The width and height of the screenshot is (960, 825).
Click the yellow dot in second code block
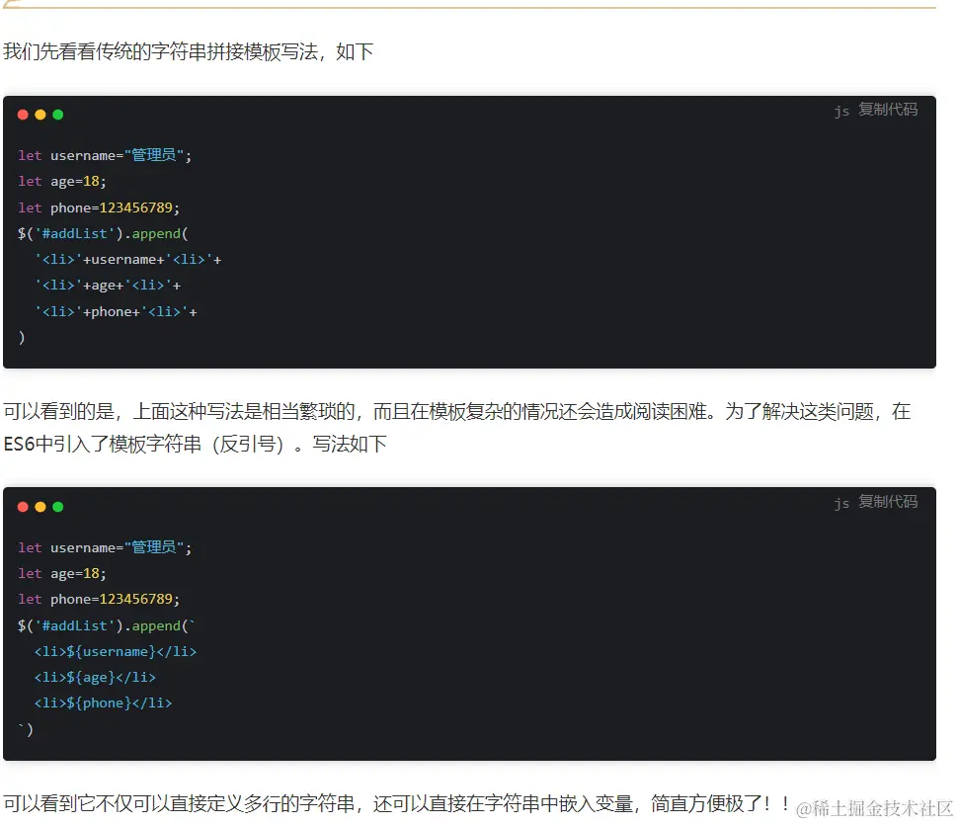pyautogui.click(x=40, y=507)
